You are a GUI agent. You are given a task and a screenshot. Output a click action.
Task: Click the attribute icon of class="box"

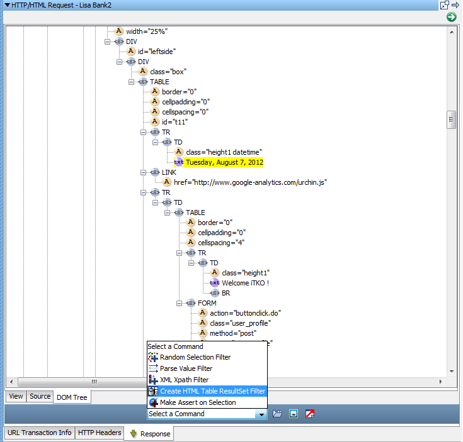coord(143,71)
